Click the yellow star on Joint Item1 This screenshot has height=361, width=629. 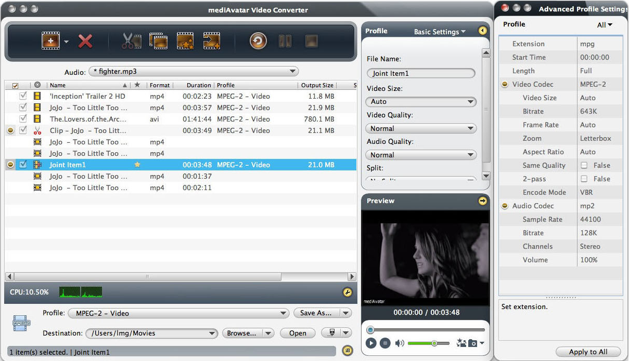(137, 165)
